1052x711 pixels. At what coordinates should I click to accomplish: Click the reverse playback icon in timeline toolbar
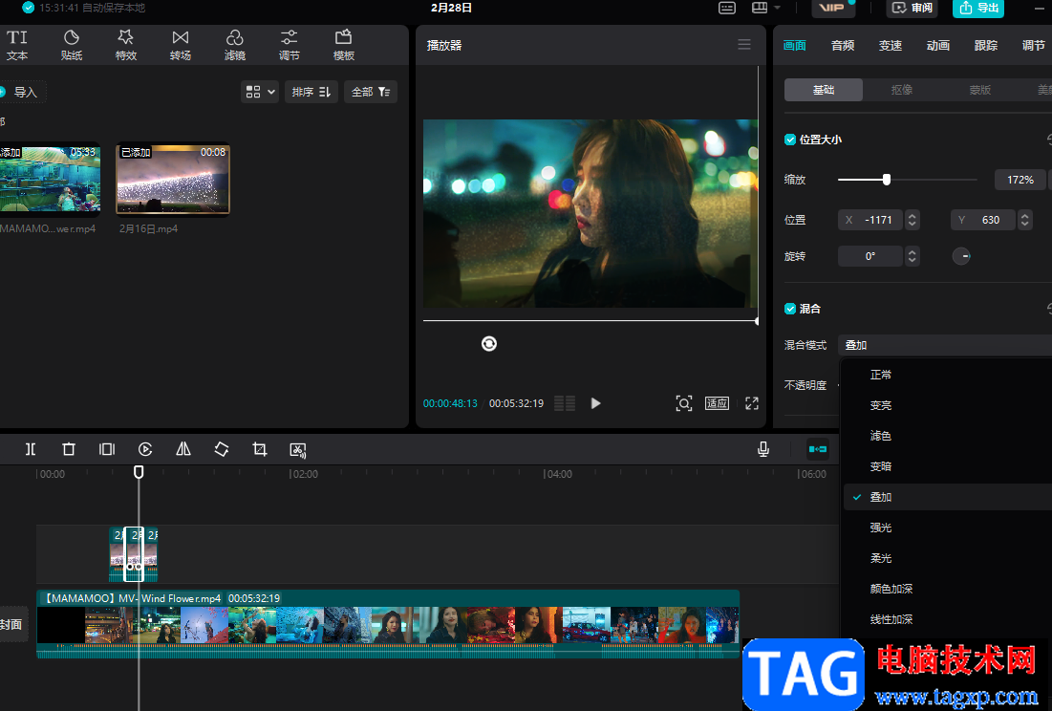coord(145,449)
